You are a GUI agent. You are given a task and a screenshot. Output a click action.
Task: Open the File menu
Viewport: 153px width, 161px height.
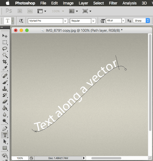[x=43, y=3]
